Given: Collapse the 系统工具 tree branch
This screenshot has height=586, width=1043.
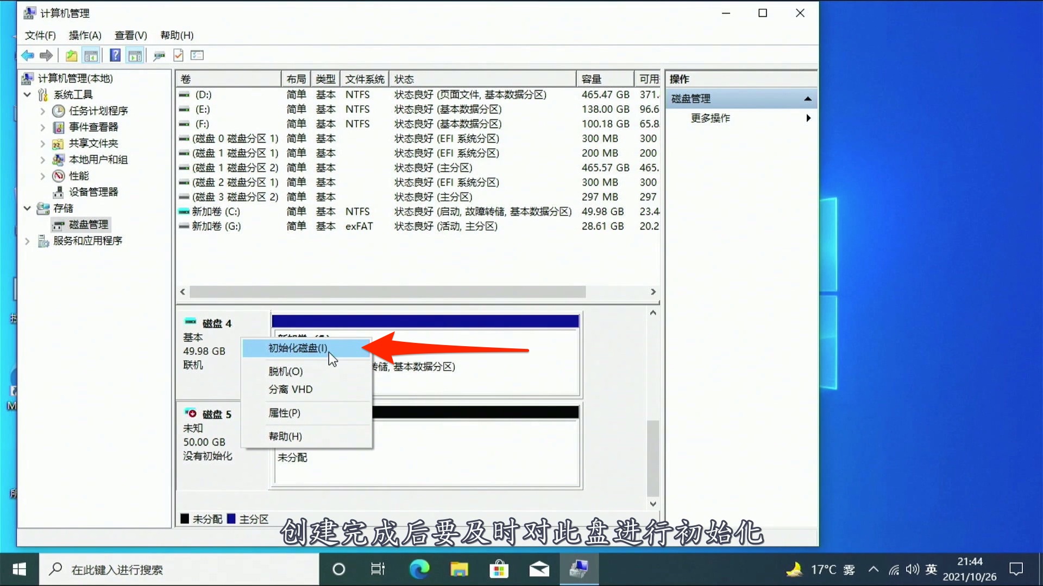Looking at the screenshot, I should (27, 94).
